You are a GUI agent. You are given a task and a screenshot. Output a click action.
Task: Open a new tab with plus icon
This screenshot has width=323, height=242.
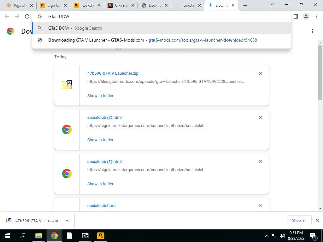click(x=245, y=6)
